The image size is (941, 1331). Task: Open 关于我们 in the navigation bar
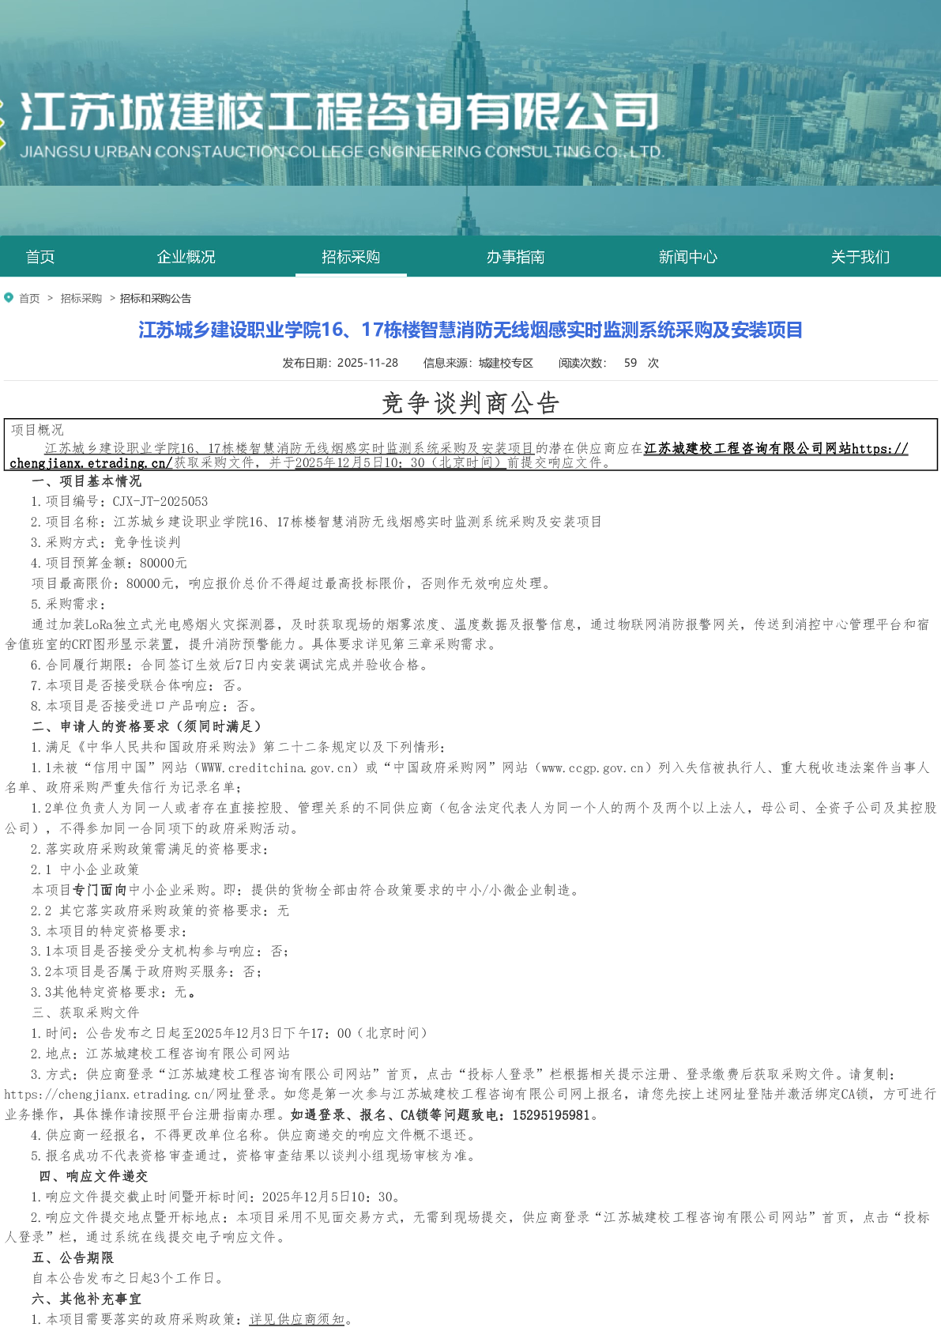860,257
